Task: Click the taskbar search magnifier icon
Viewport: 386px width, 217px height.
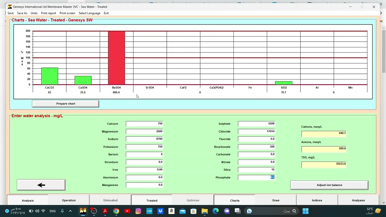Action: coord(294,211)
